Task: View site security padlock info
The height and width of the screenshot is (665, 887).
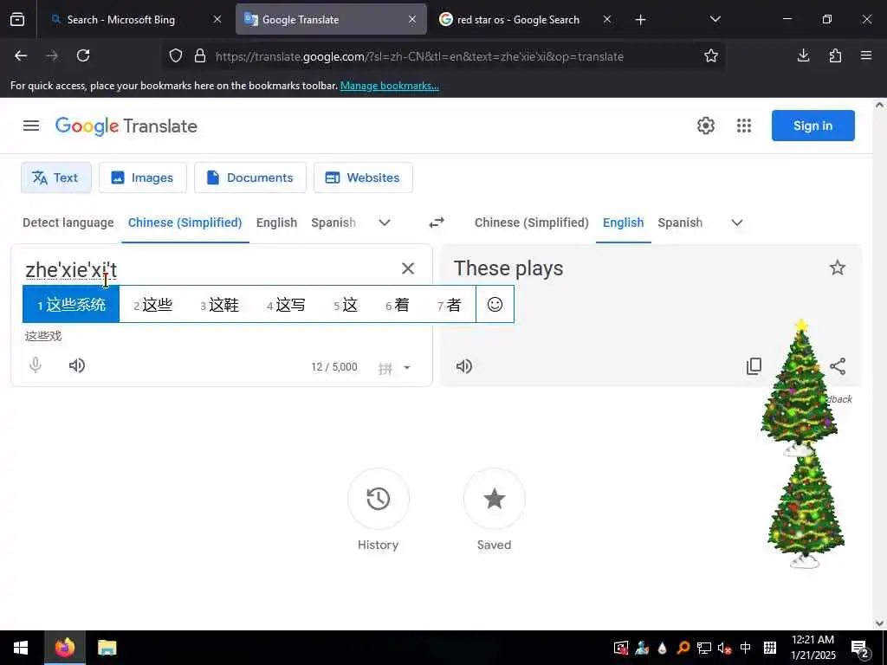Action: coord(200,56)
